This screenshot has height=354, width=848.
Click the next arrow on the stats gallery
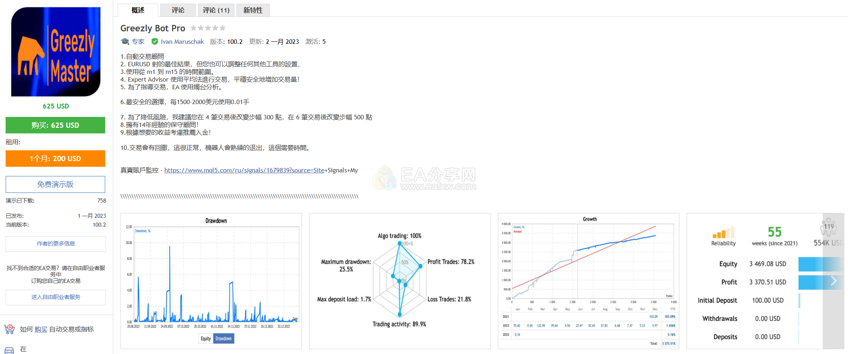[834, 281]
